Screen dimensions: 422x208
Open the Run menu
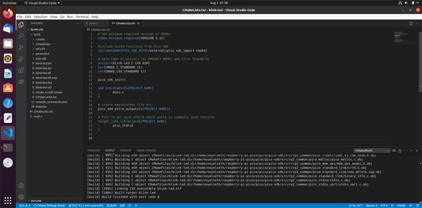(x=70, y=17)
